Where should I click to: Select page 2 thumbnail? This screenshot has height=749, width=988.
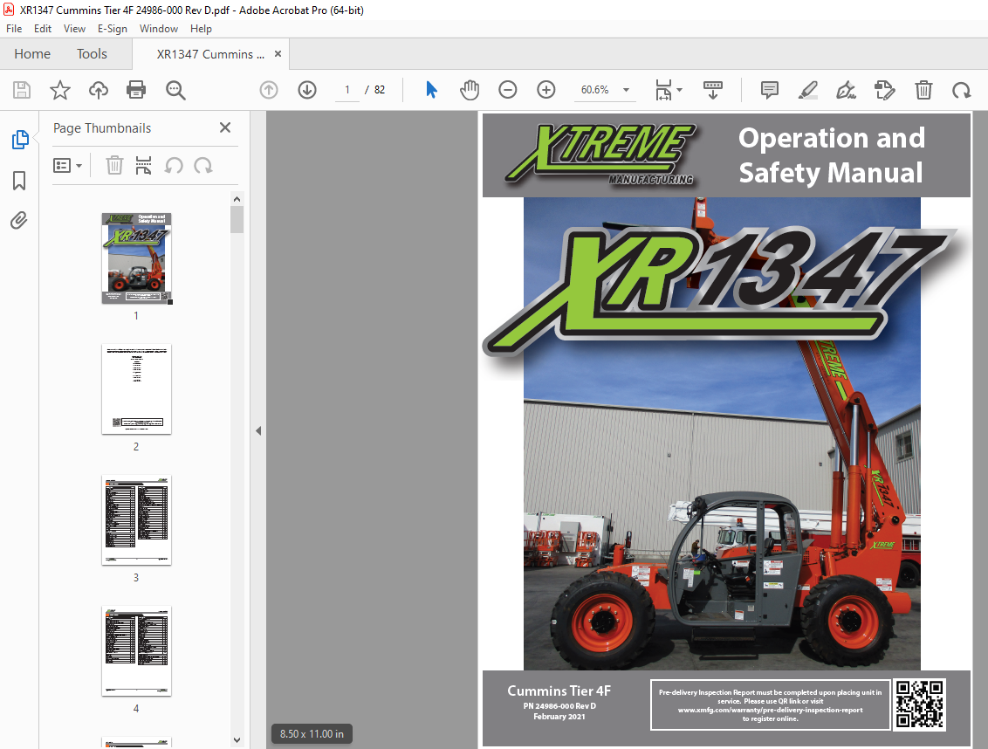[x=137, y=389]
